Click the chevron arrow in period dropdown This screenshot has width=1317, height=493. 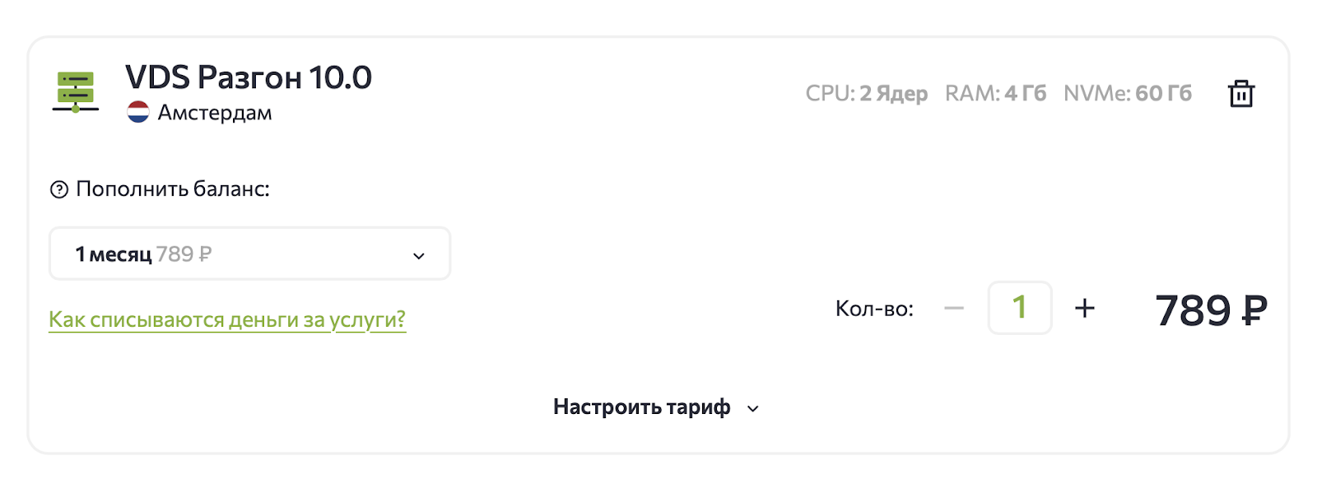[x=419, y=256]
